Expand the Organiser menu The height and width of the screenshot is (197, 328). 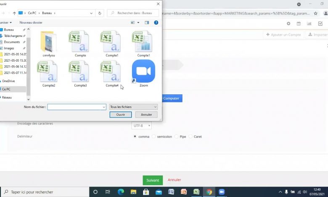pyautogui.click(x=5, y=23)
